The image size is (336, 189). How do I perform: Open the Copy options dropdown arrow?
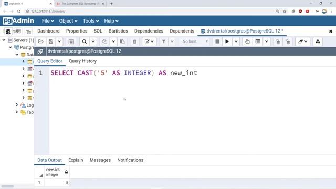coord(113,41)
